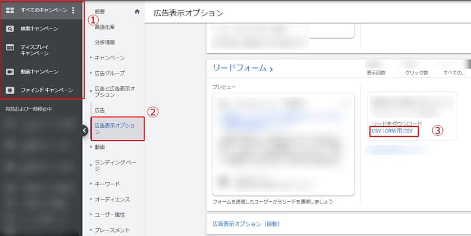471x236 pixels.
Task: Open the three-dot menu beside すべてのキャンペーン
Action: tap(72, 10)
